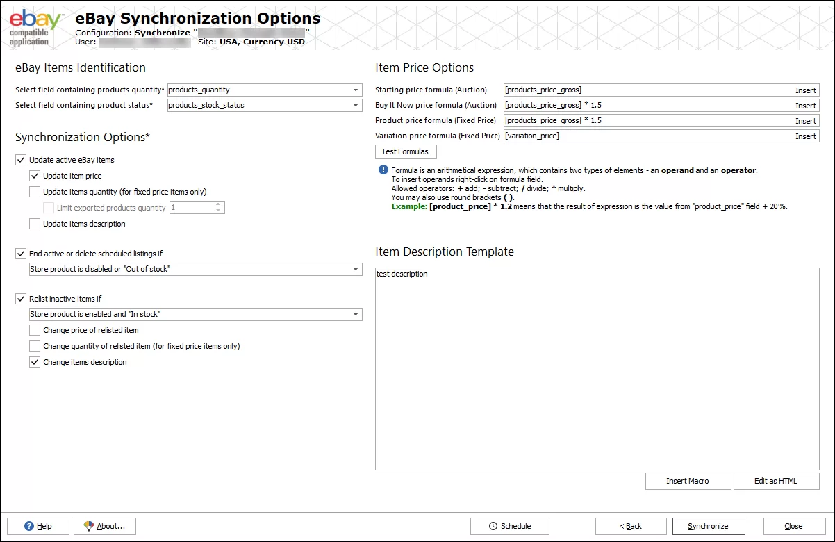This screenshot has width=835, height=542.
Task: Click the Edit as HTML button
Action: [776, 481]
